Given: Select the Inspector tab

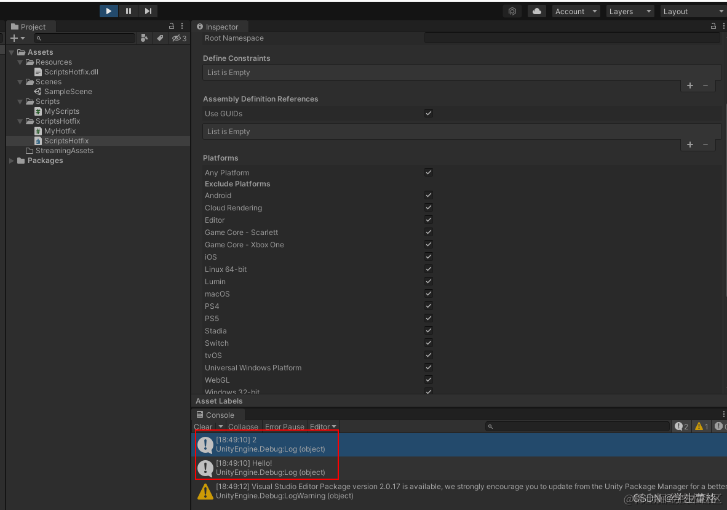Looking at the screenshot, I should (218, 27).
